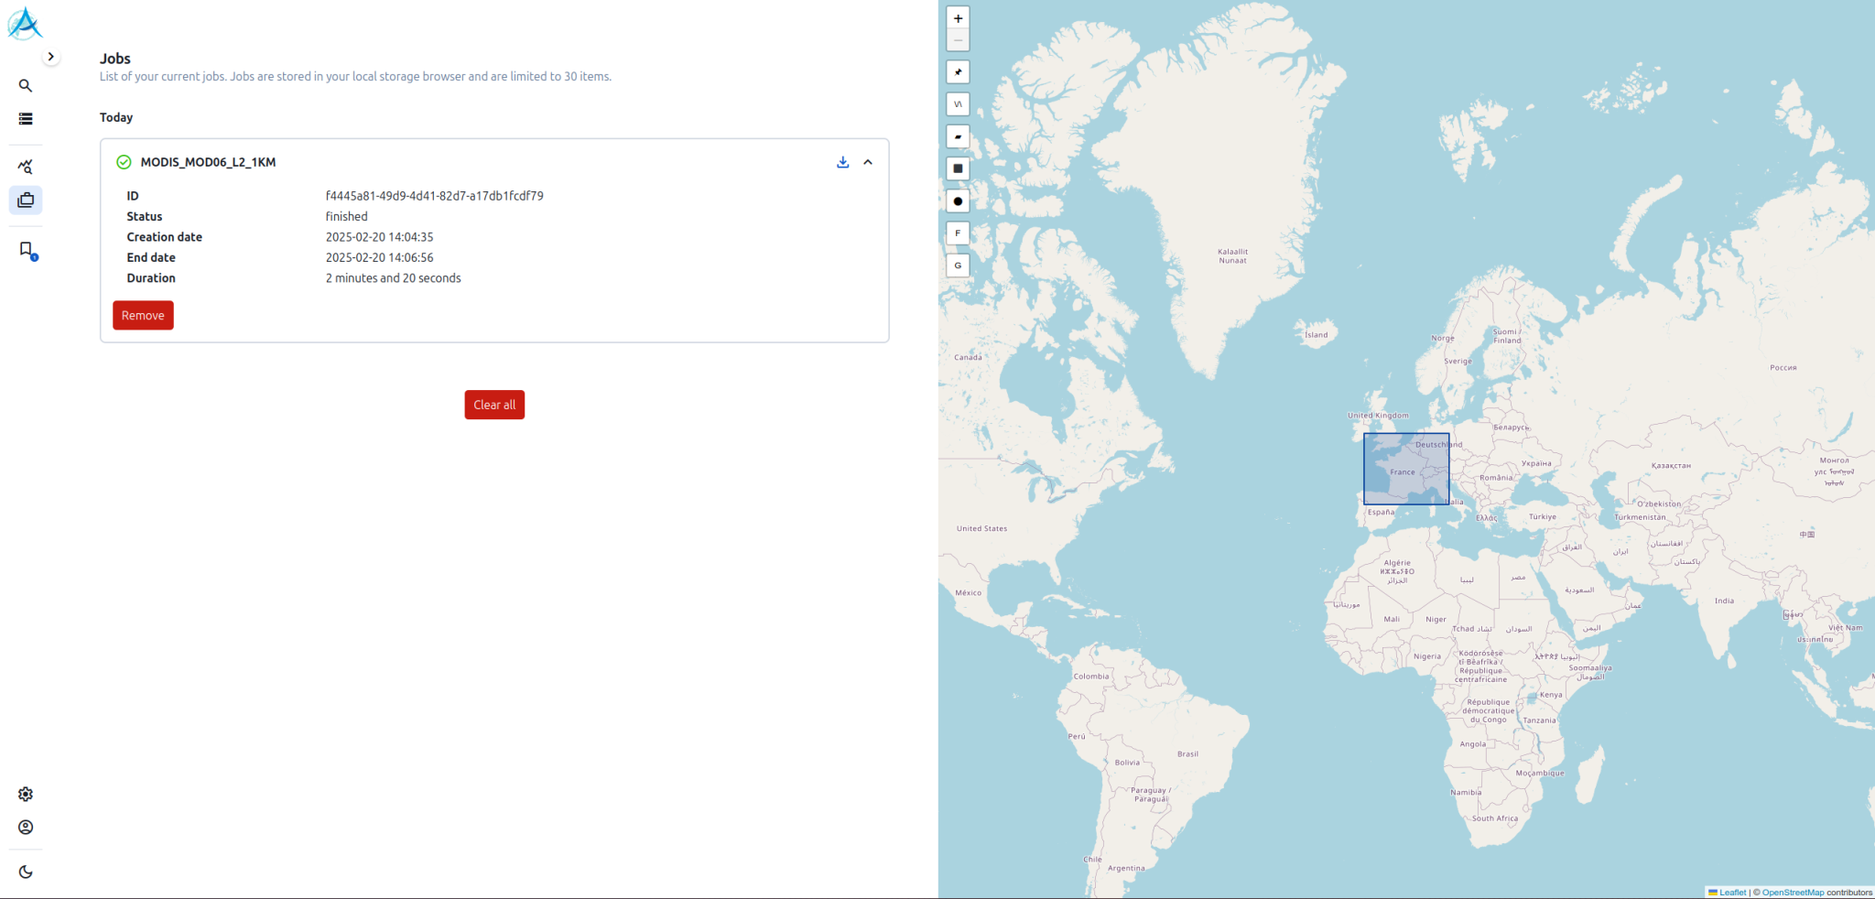The height and width of the screenshot is (899, 1875).
Task: Open the search icon in sidebar
Action: click(x=26, y=86)
